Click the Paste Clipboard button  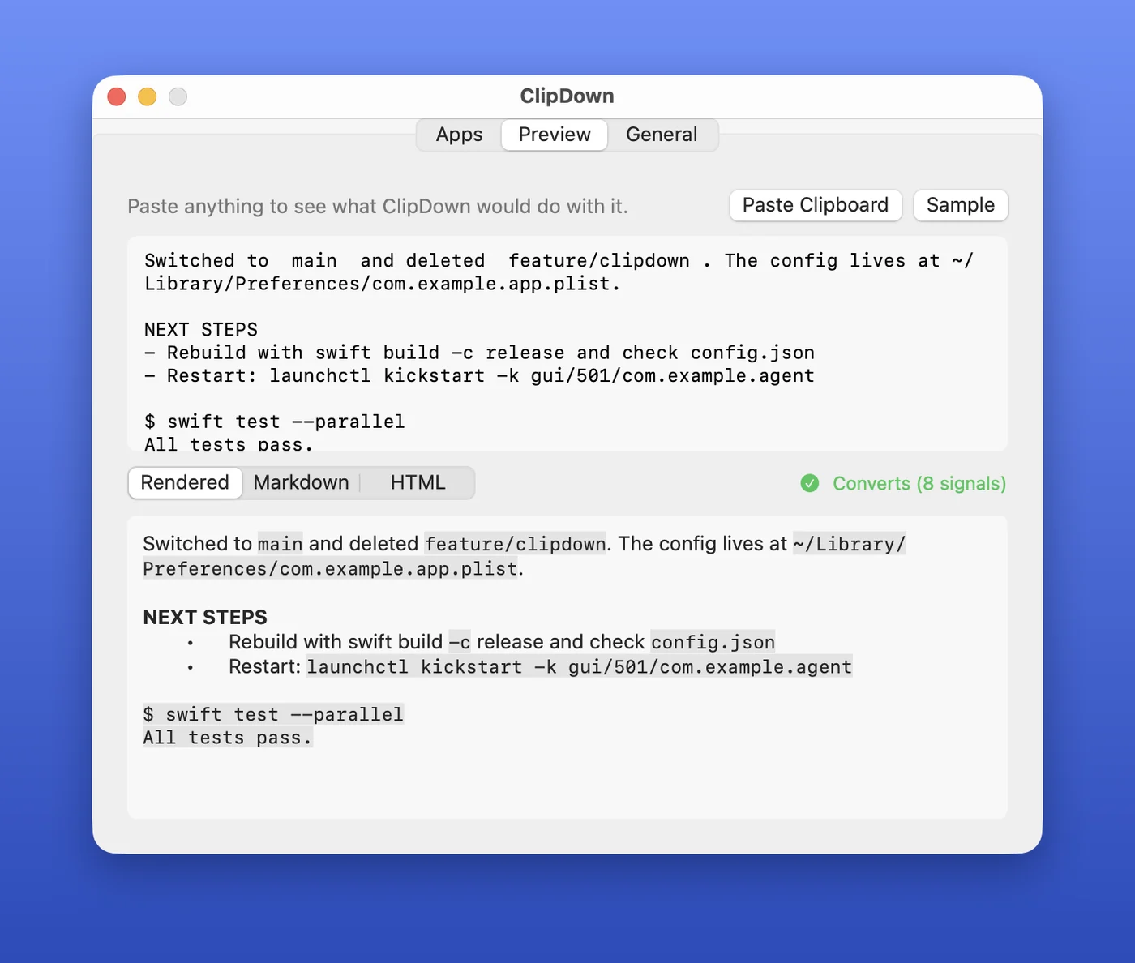tap(816, 205)
